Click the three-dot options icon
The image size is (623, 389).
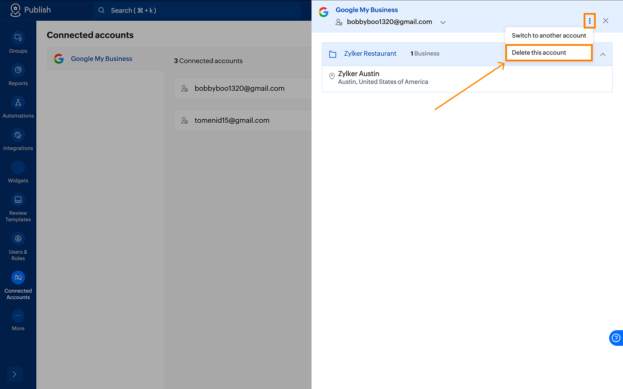point(590,21)
